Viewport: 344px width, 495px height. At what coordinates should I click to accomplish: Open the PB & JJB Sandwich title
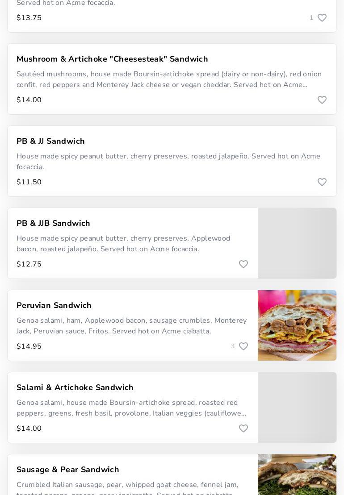[53, 223]
